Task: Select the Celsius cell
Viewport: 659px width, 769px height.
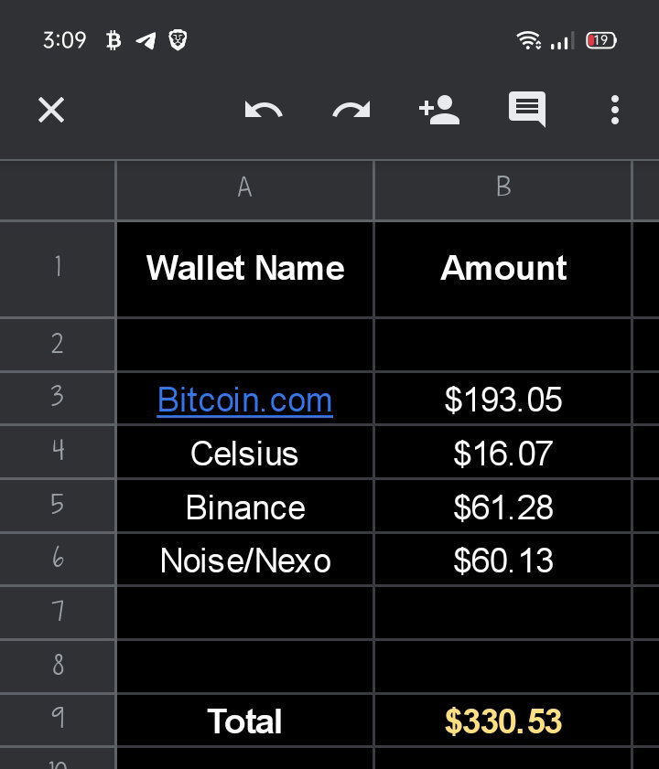Action: coord(244,453)
